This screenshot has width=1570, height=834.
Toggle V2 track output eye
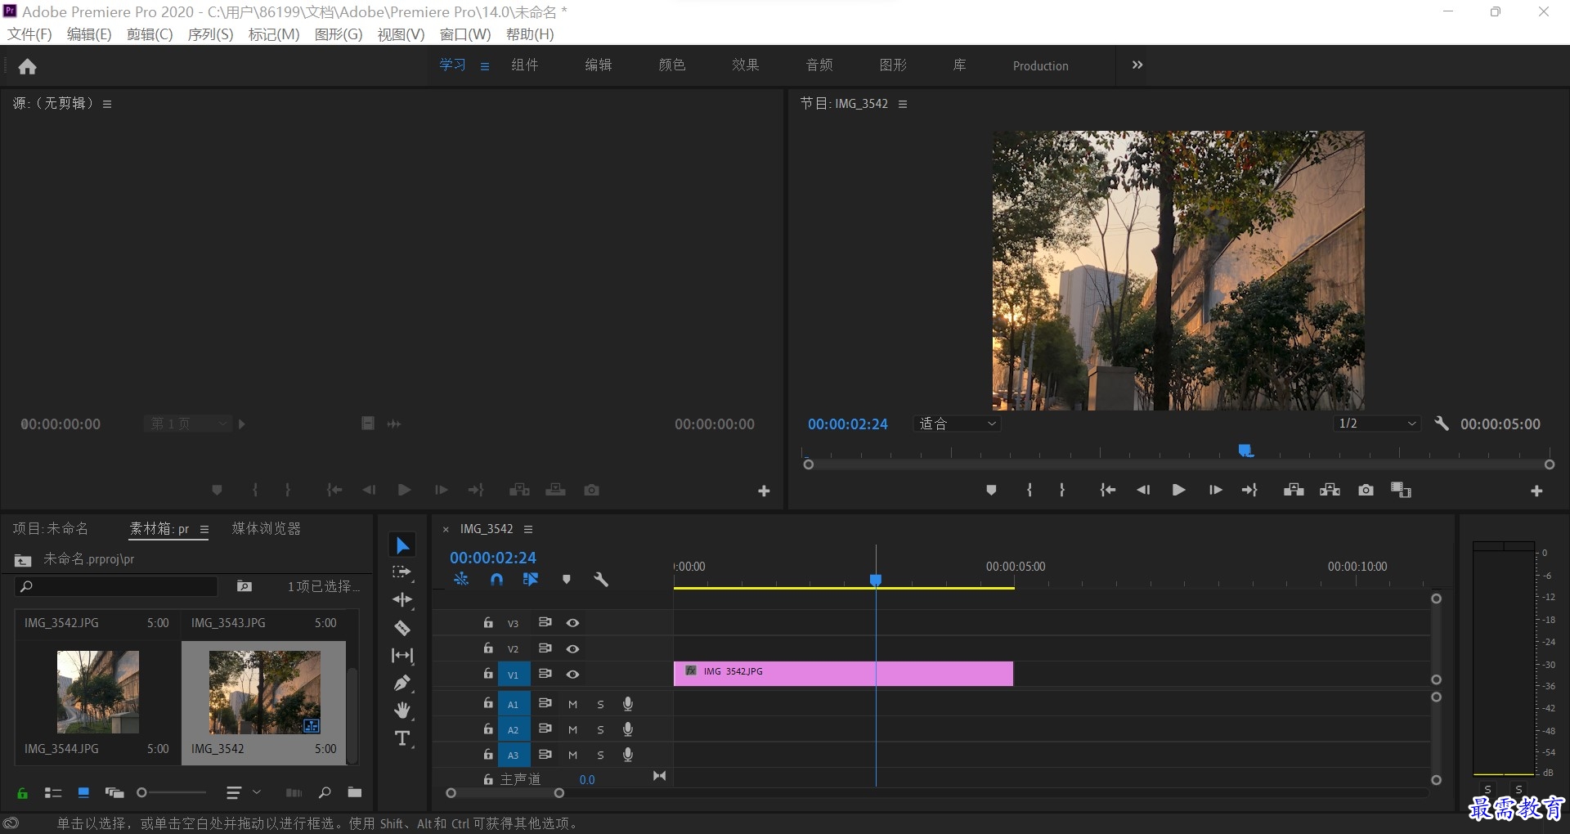[573, 649]
